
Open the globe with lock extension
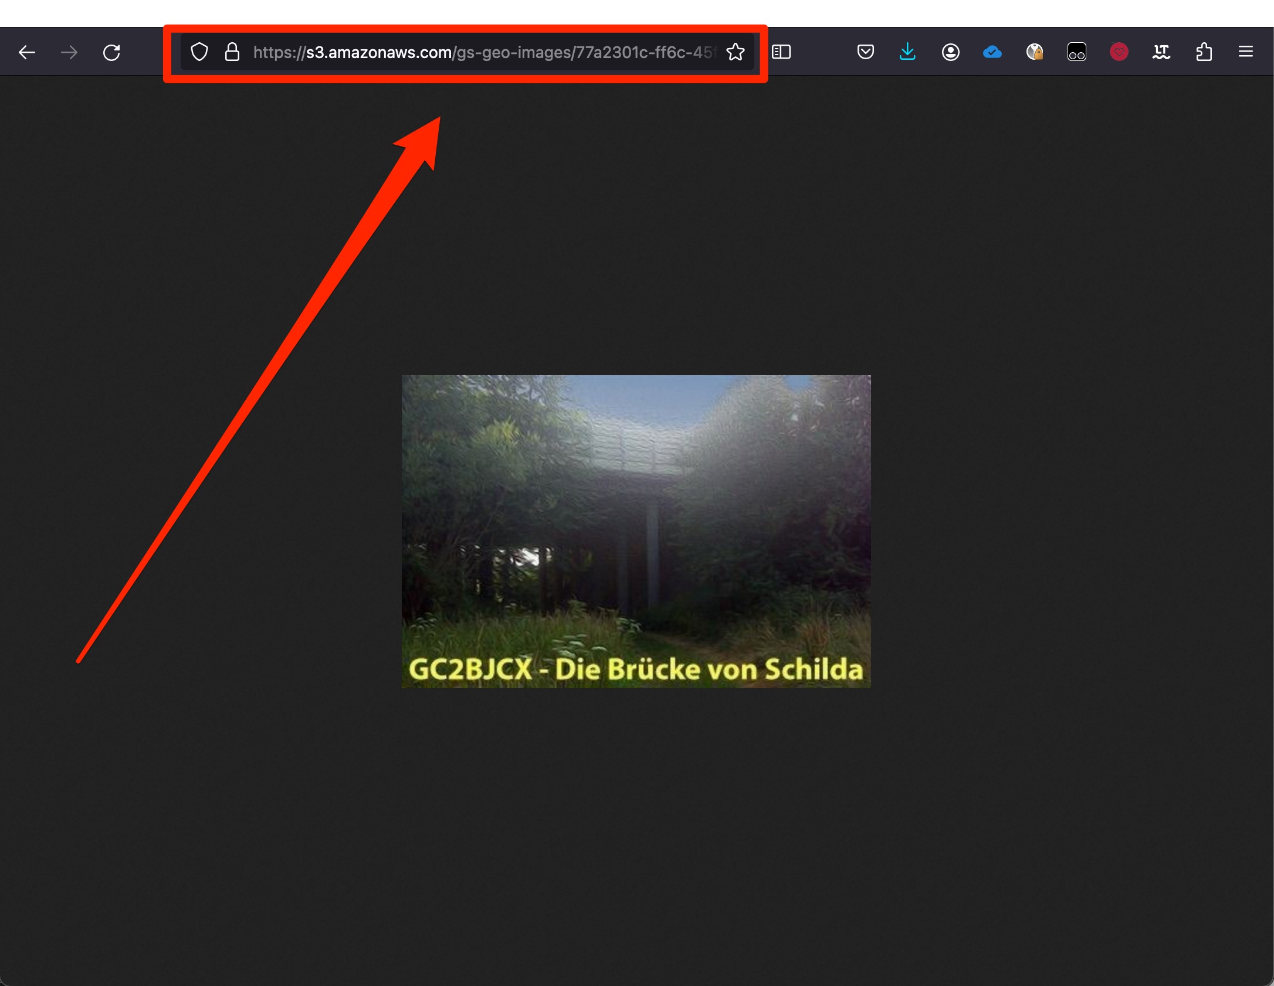[1035, 52]
